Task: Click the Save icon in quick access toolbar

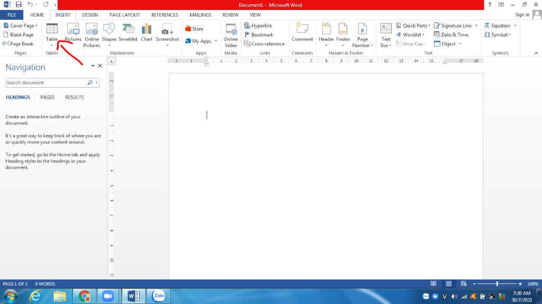Action: click(x=18, y=5)
